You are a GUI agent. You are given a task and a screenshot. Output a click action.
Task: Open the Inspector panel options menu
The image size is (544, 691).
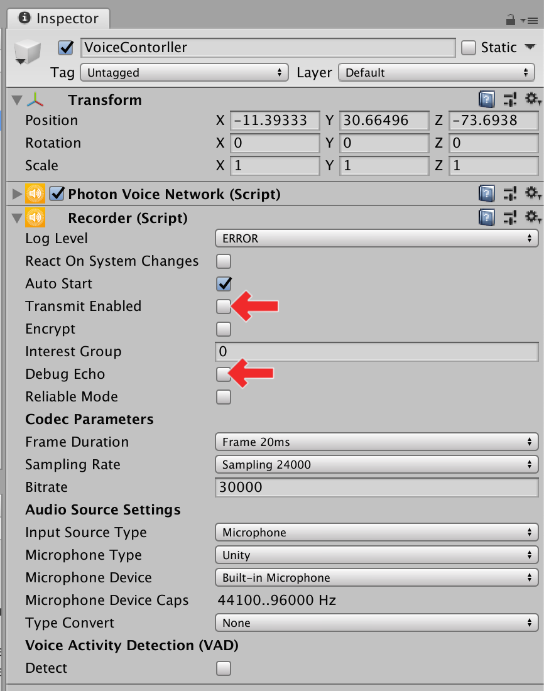click(x=529, y=20)
